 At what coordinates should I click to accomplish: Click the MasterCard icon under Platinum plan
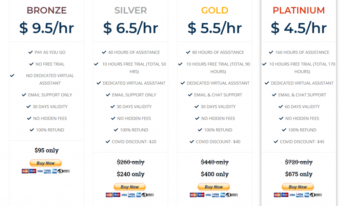277,195
